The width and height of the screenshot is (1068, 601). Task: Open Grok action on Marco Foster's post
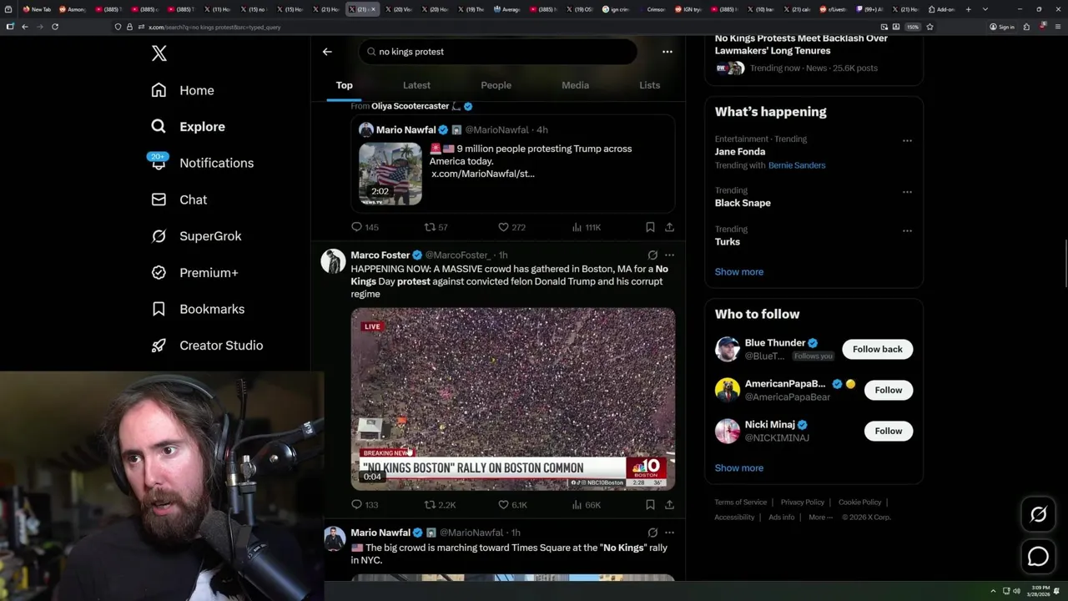[652, 255]
